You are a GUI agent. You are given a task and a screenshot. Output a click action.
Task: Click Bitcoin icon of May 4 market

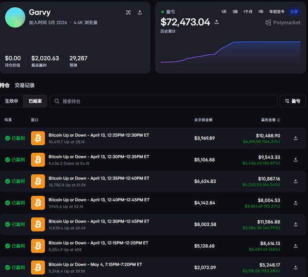pos(38,267)
